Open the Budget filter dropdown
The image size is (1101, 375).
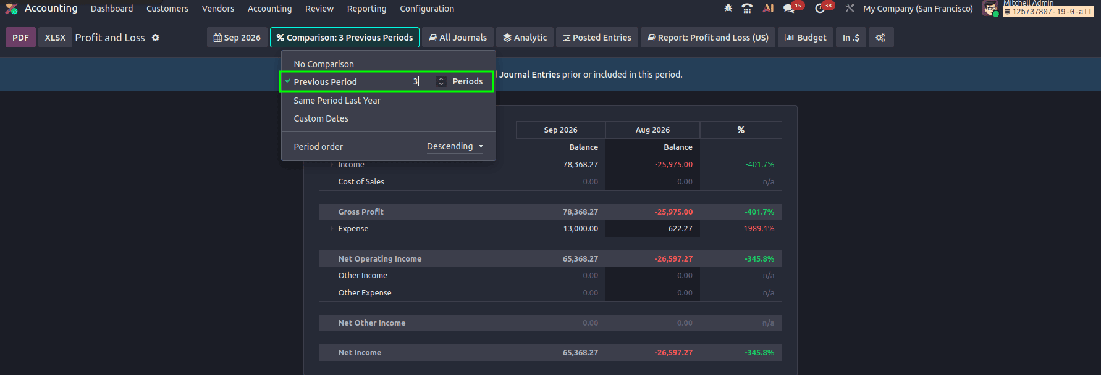(x=805, y=38)
